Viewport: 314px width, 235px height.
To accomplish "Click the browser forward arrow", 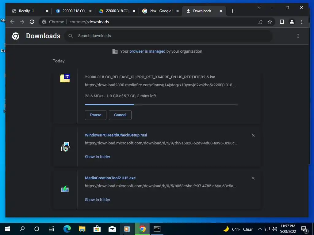I will coord(22,22).
